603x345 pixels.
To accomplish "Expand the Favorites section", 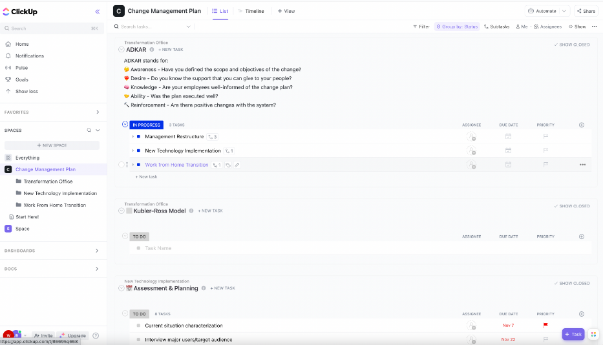I will click(98, 112).
